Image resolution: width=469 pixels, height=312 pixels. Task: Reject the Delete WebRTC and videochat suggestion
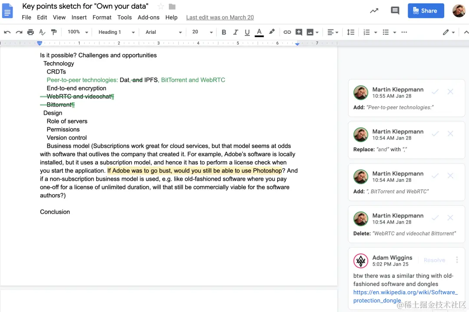click(x=450, y=218)
